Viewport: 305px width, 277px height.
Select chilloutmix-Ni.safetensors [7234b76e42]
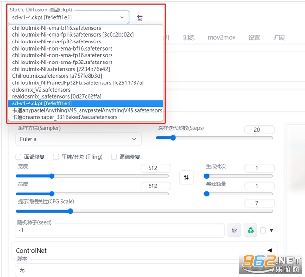coord(85,69)
